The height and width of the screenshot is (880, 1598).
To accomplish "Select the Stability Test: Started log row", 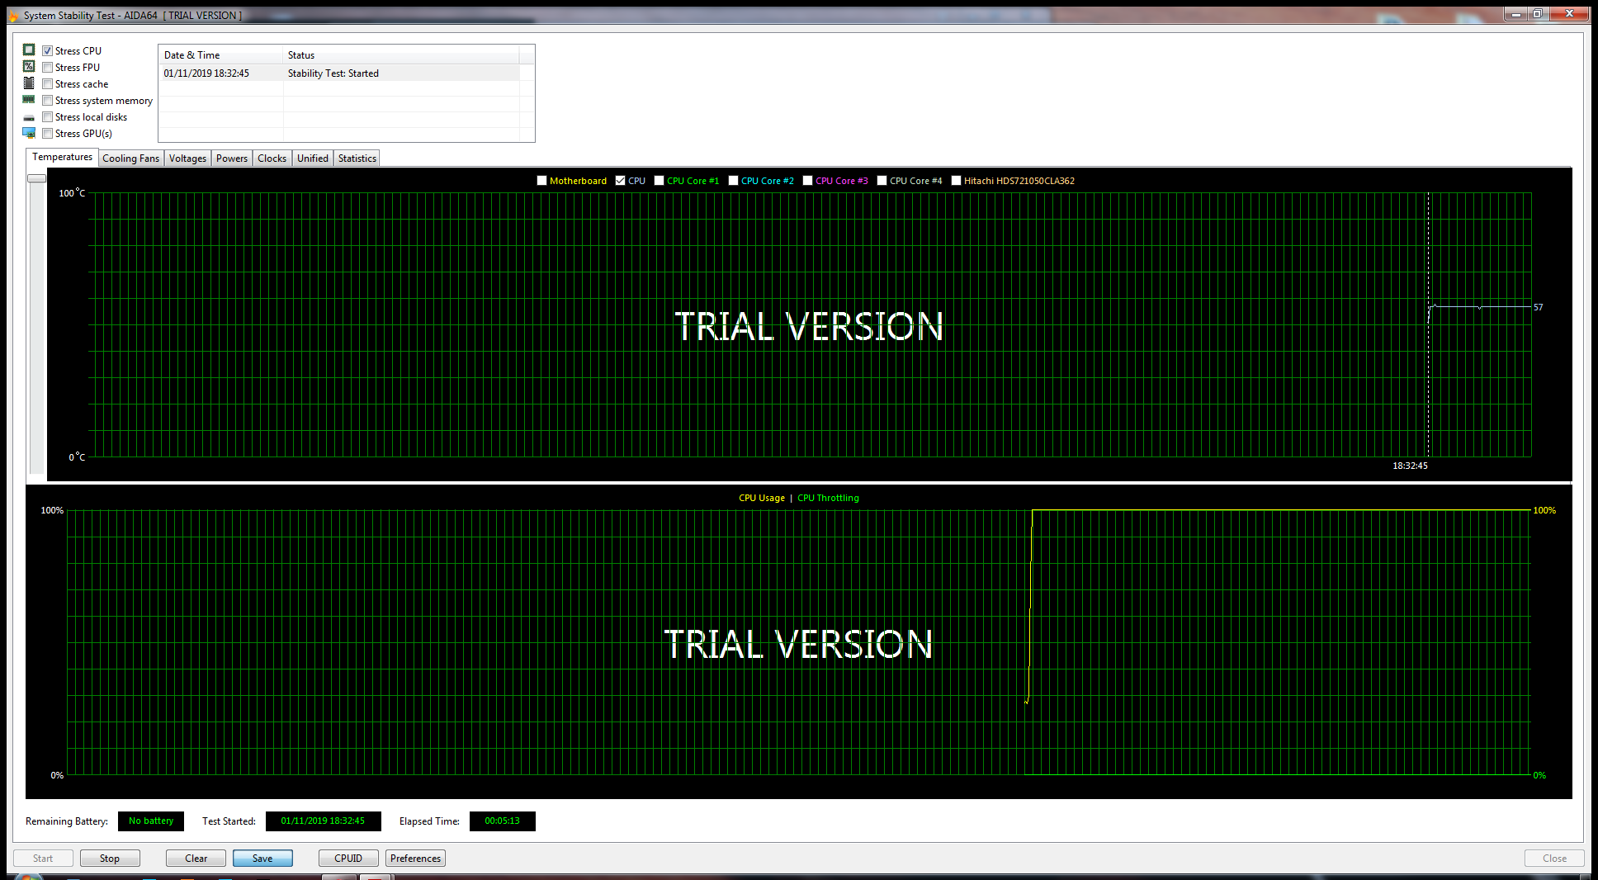I will coord(339,73).
